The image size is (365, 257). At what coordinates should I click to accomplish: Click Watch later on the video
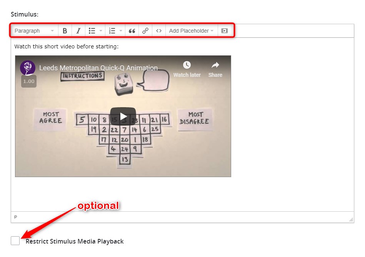[x=187, y=69]
